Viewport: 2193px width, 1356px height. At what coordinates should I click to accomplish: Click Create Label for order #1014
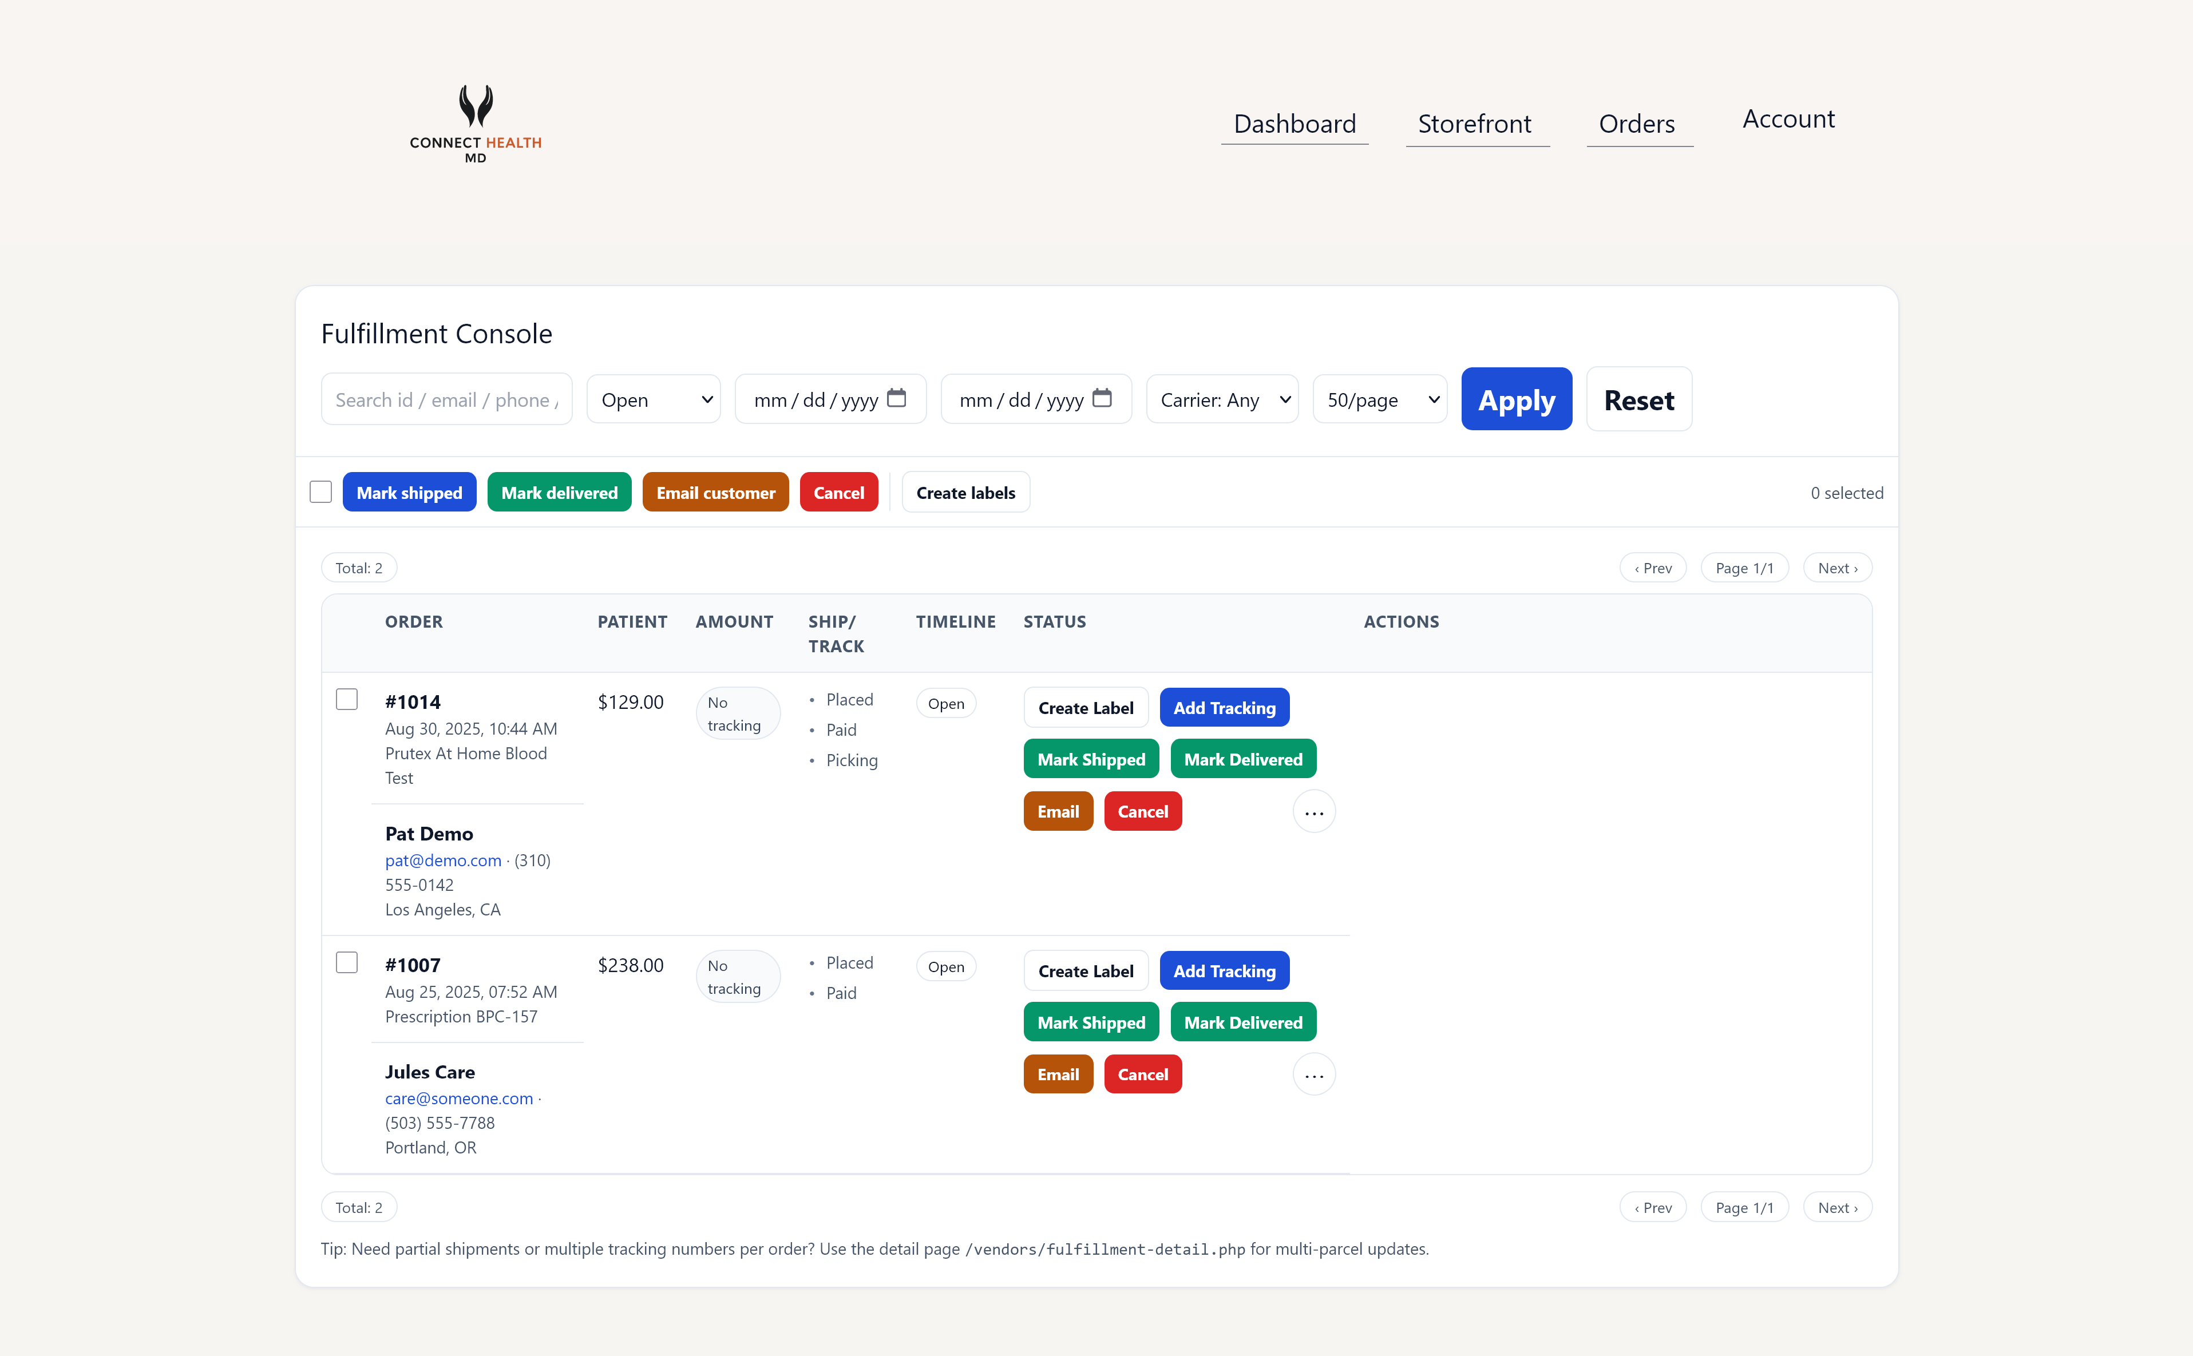[x=1085, y=707]
